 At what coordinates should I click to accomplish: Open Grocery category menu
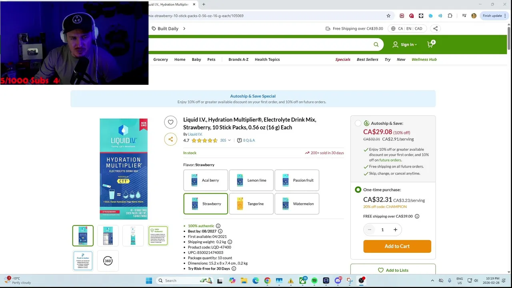pyautogui.click(x=160, y=59)
